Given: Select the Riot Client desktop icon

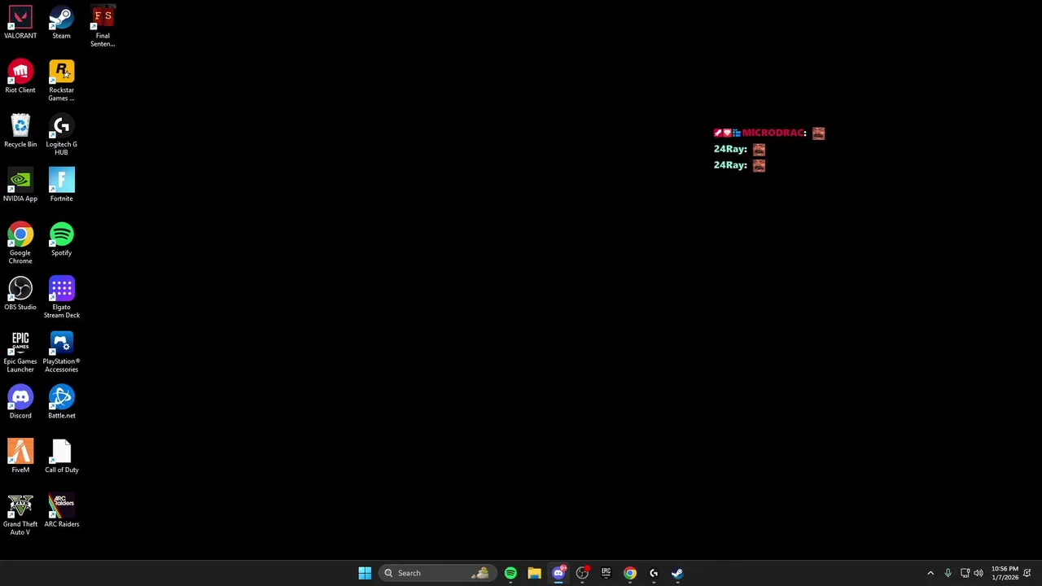Looking at the screenshot, I should [20, 77].
